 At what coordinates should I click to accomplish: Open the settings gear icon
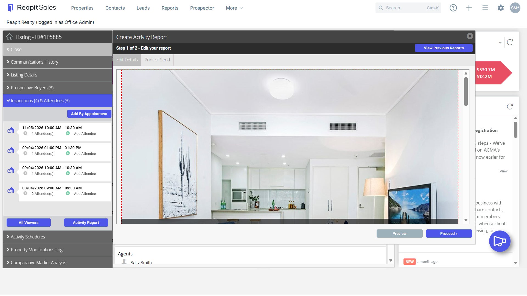coord(501,8)
